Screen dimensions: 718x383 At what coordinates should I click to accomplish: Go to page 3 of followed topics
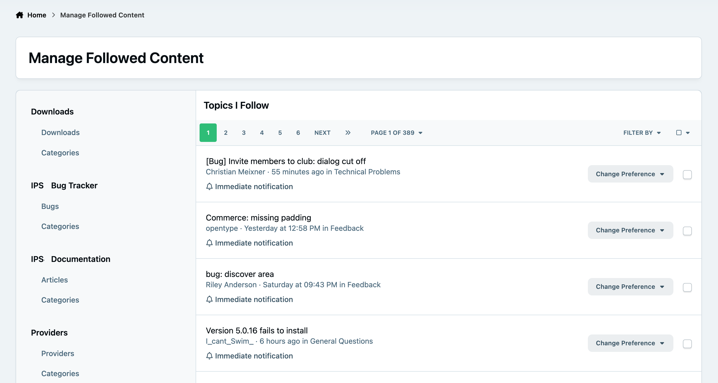coord(244,133)
